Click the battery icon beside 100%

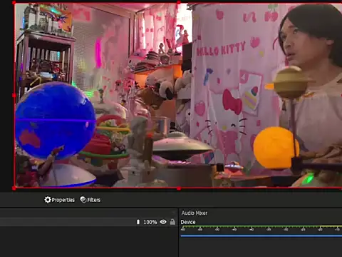pyautogui.click(x=138, y=222)
